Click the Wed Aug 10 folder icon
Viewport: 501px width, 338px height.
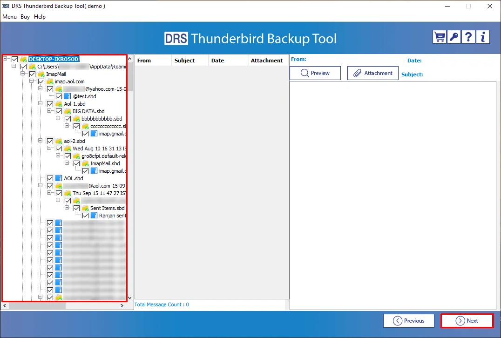(68, 149)
